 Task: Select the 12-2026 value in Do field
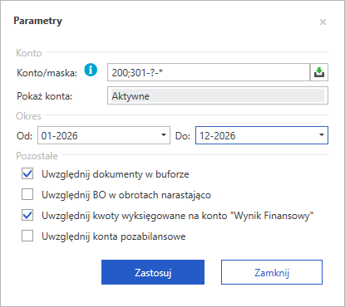(x=218, y=136)
